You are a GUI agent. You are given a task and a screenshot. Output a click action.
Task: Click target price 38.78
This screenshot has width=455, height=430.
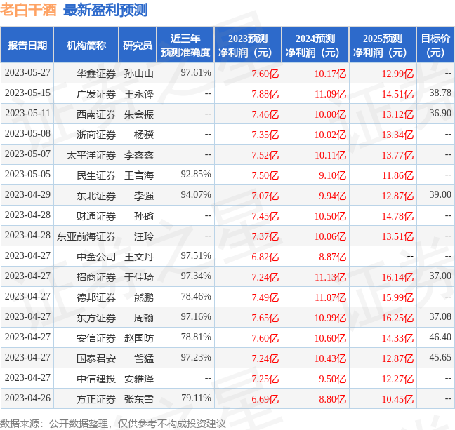pos(440,93)
